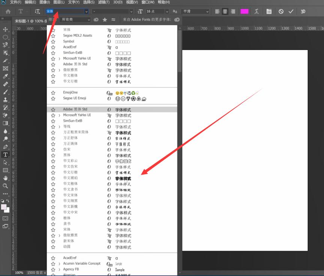Open the Edit Toolbar three-dots menu
The height and width of the screenshot is (276, 324).
click(x=5, y=194)
